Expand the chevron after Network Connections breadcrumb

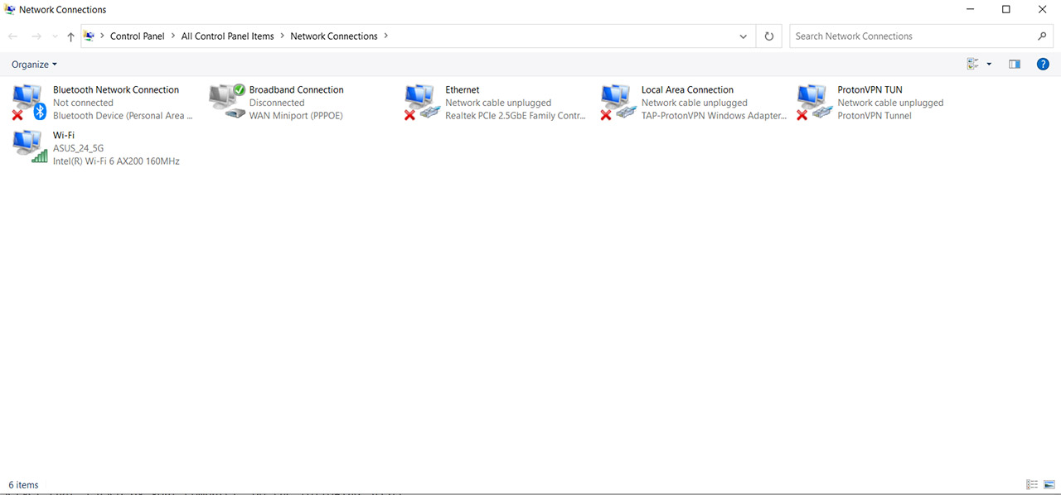(386, 36)
